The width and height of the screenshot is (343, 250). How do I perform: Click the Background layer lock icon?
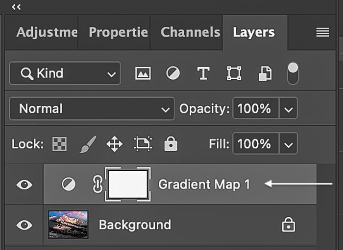click(289, 225)
